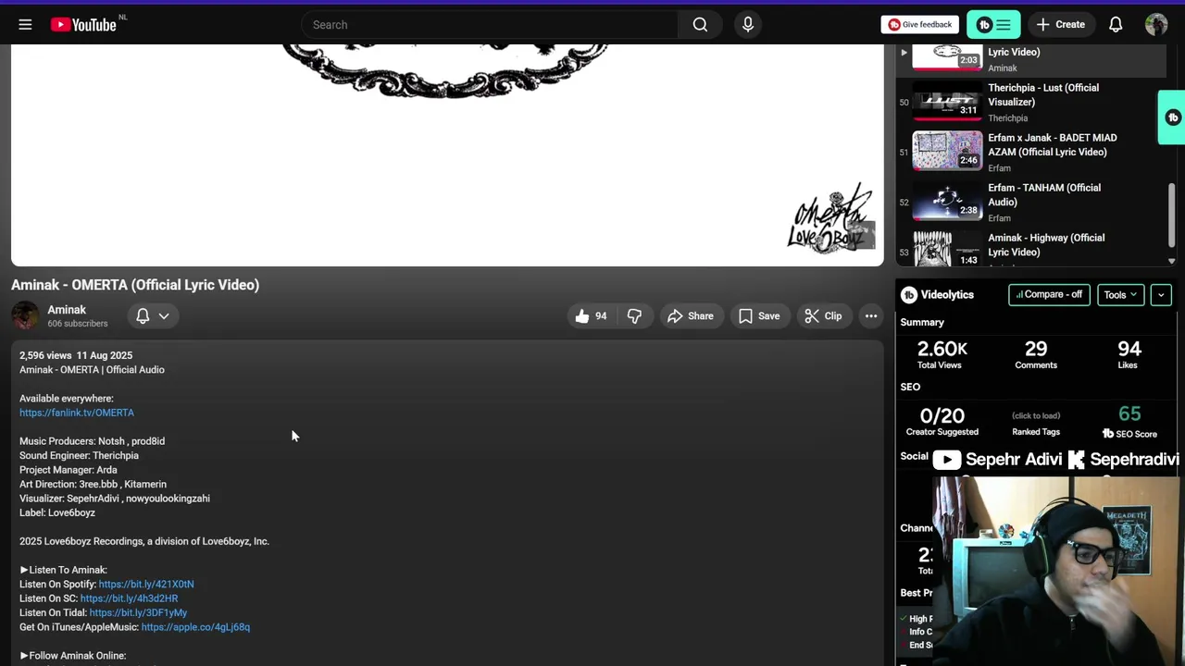
Task: Click the video player area
Action: point(447,155)
